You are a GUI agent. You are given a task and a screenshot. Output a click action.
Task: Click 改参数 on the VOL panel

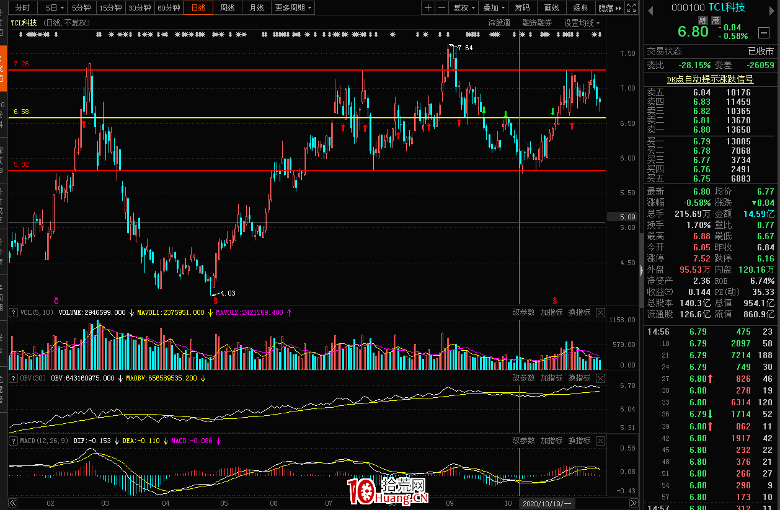523,312
